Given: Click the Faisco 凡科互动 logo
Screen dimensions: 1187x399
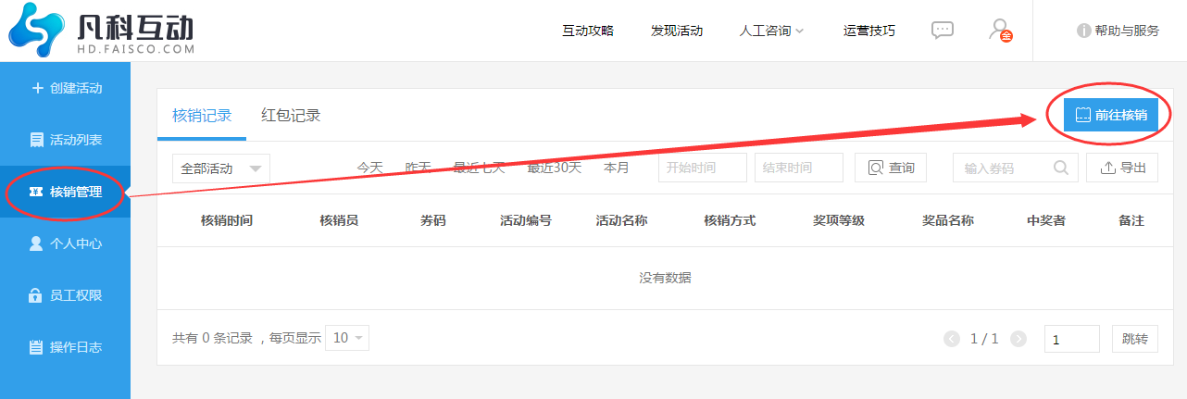Looking at the screenshot, I should [102, 31].
